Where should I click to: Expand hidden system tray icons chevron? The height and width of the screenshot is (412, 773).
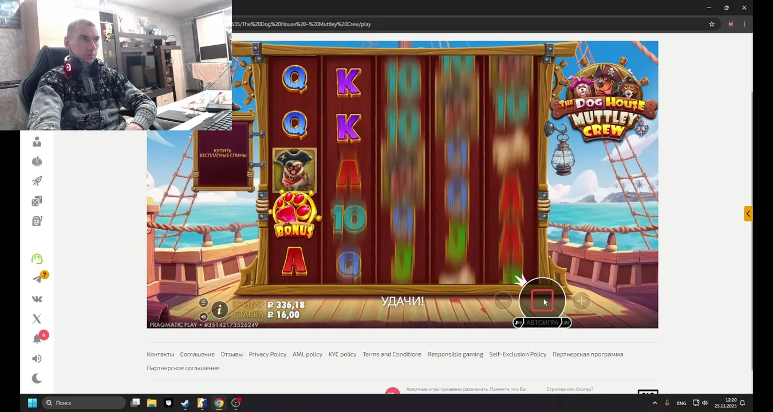pos(654,403)
